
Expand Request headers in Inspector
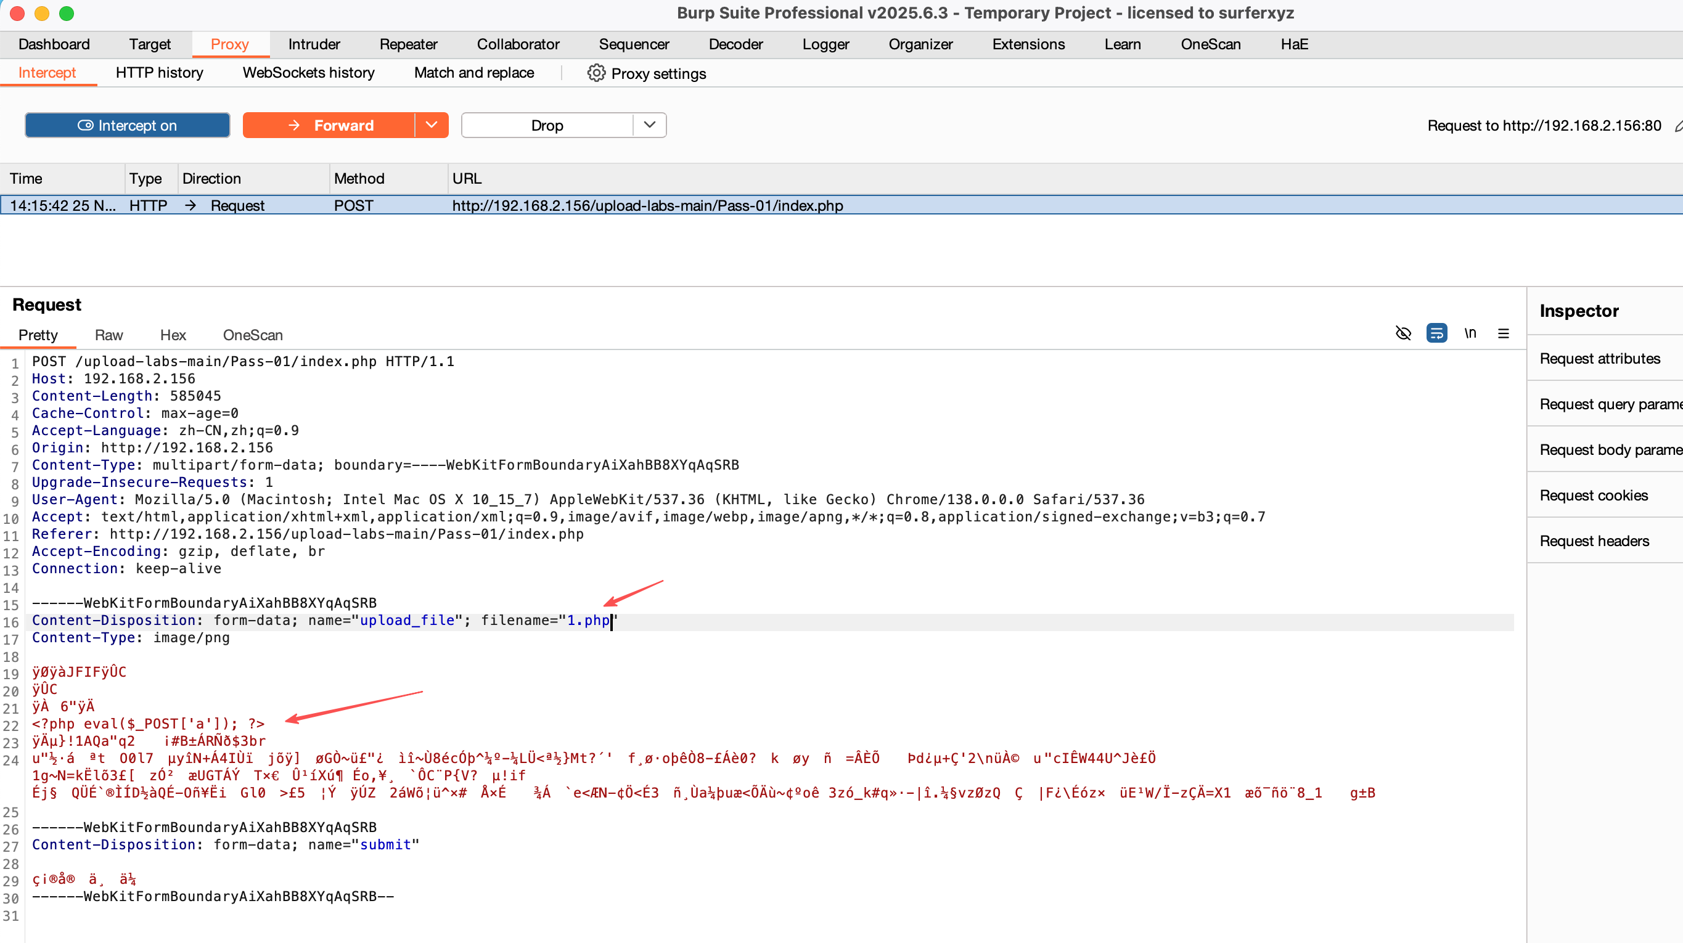pos(1594,541)
